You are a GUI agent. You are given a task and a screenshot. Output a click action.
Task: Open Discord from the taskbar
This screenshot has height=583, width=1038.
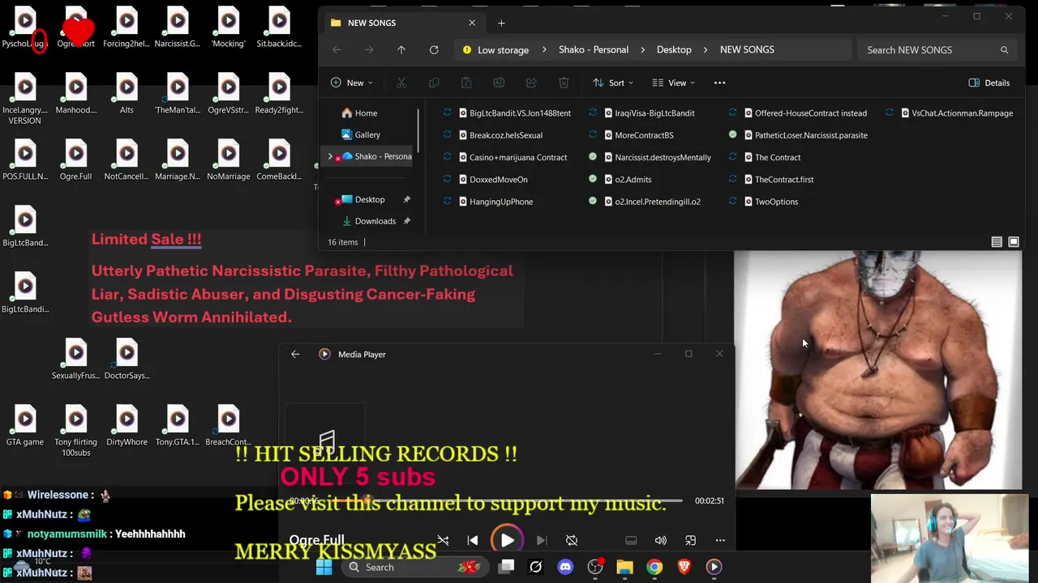[565, 567]
